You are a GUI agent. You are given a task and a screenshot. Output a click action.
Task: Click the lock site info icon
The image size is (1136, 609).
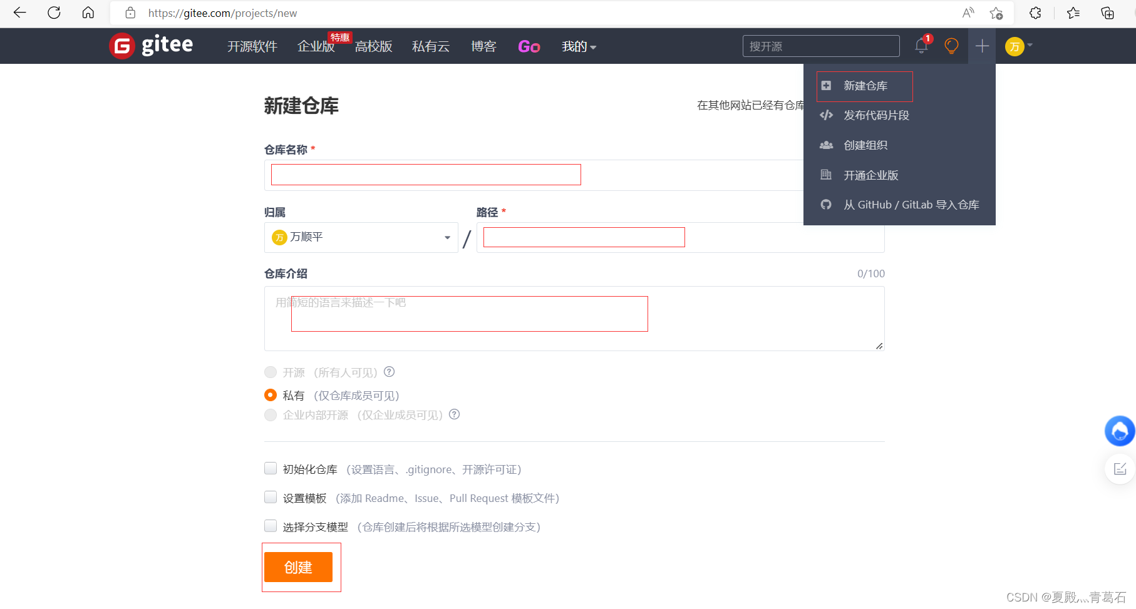coord(130,13)
